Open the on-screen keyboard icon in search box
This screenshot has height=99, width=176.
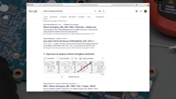click(x=100, y=11)
